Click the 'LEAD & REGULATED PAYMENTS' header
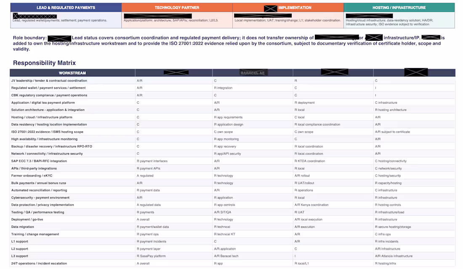This screenshot has height=269, width=463. pyautogui.click(x=66, y=8)
